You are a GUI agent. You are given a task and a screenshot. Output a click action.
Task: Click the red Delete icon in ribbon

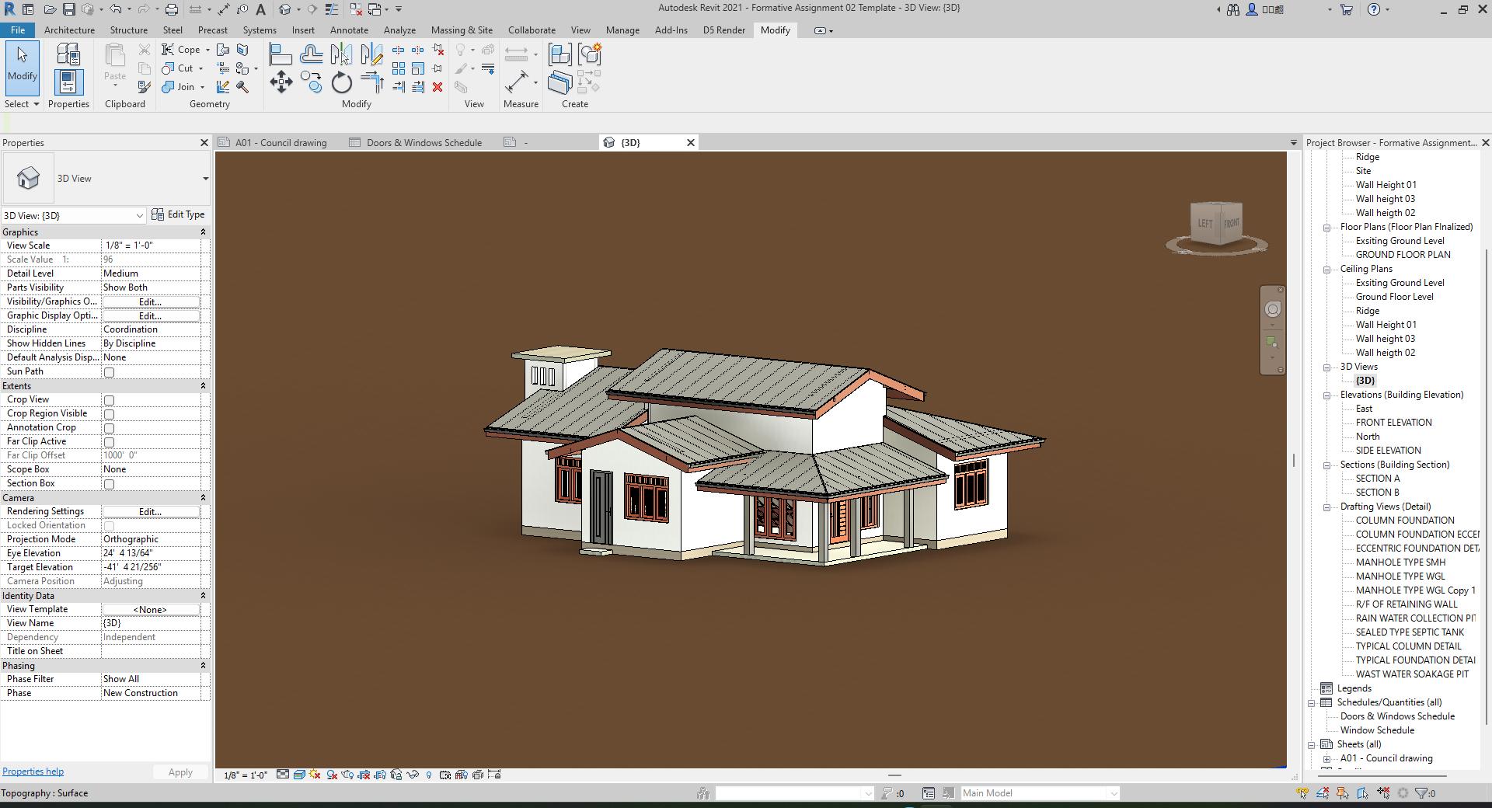[x=437, y=87]
